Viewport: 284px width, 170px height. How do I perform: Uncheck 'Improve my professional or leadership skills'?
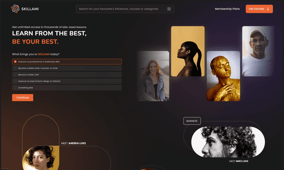coord(15,62)
